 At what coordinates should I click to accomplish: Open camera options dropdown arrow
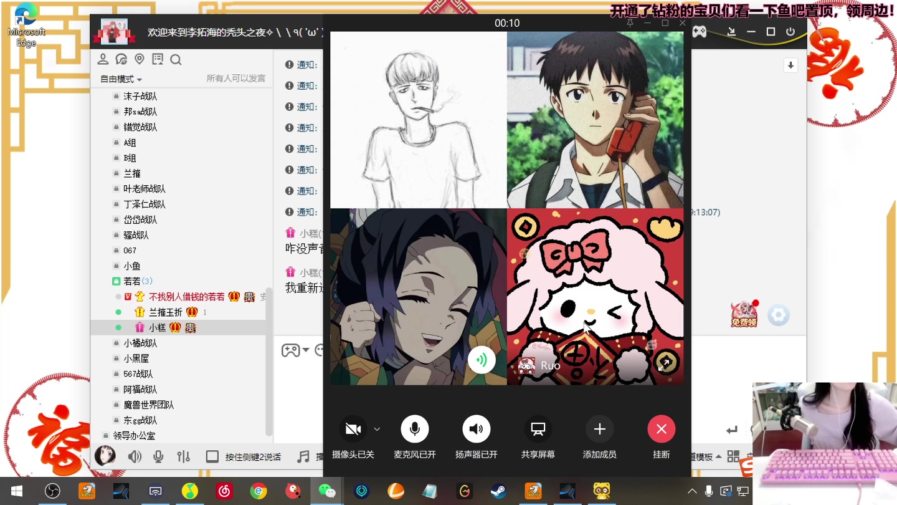[377, 429]
